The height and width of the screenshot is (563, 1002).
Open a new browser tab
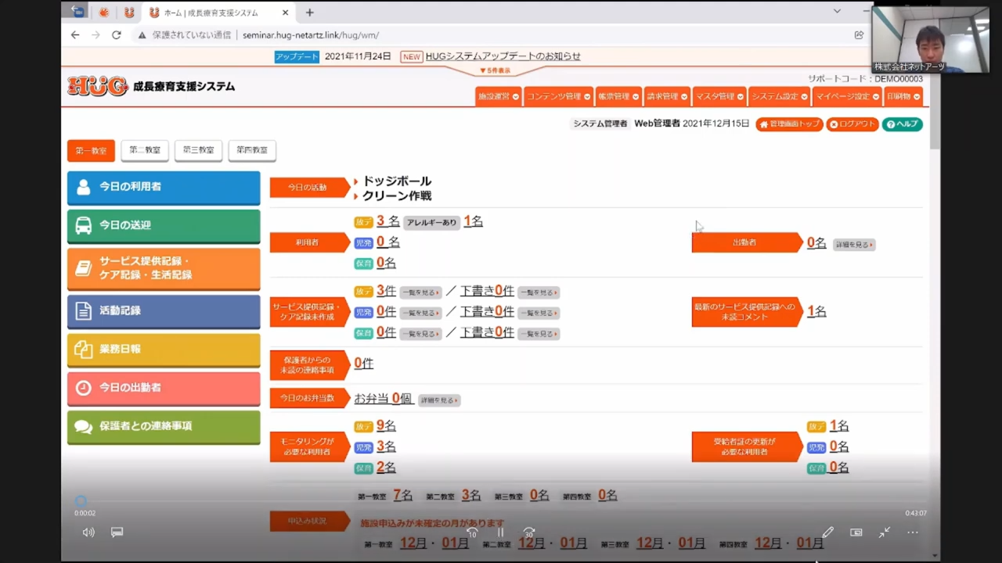[310, 13]
